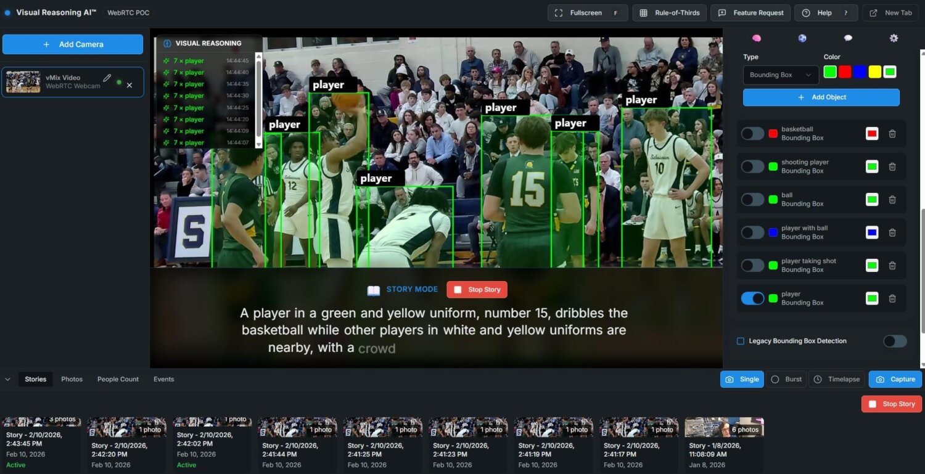
Task: Click the Add Object button
Action: [x=821, y=97]
